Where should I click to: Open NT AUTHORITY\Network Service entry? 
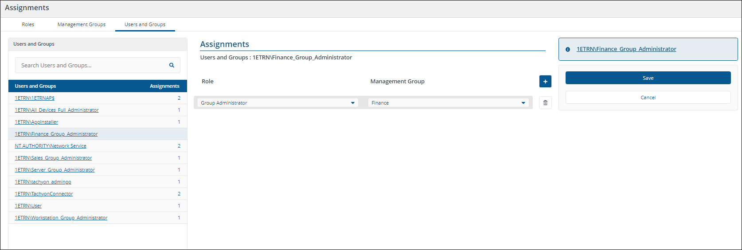pos(51,146)
